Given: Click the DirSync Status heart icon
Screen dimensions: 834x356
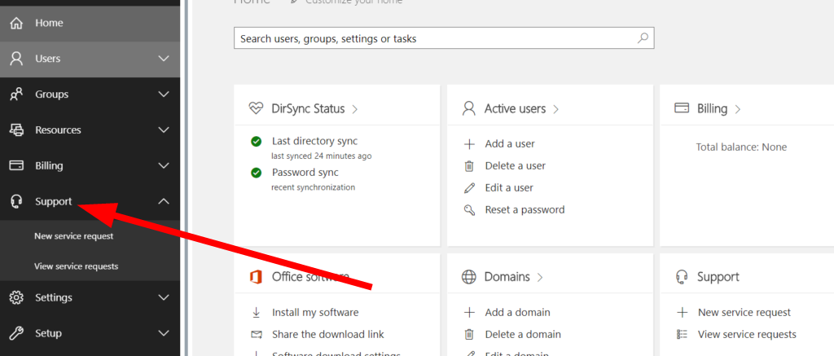Looking at the screenshot, I should point(256,108).
